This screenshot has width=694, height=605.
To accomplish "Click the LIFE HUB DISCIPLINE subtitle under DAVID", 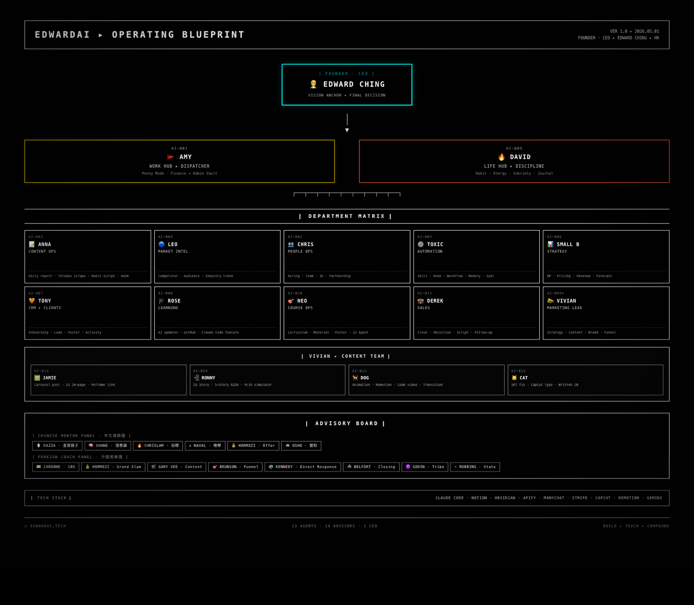I will point(514,166).
